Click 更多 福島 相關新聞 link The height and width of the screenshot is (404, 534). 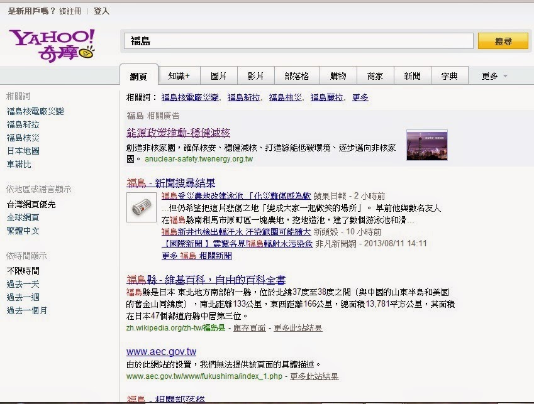point(197,255)
